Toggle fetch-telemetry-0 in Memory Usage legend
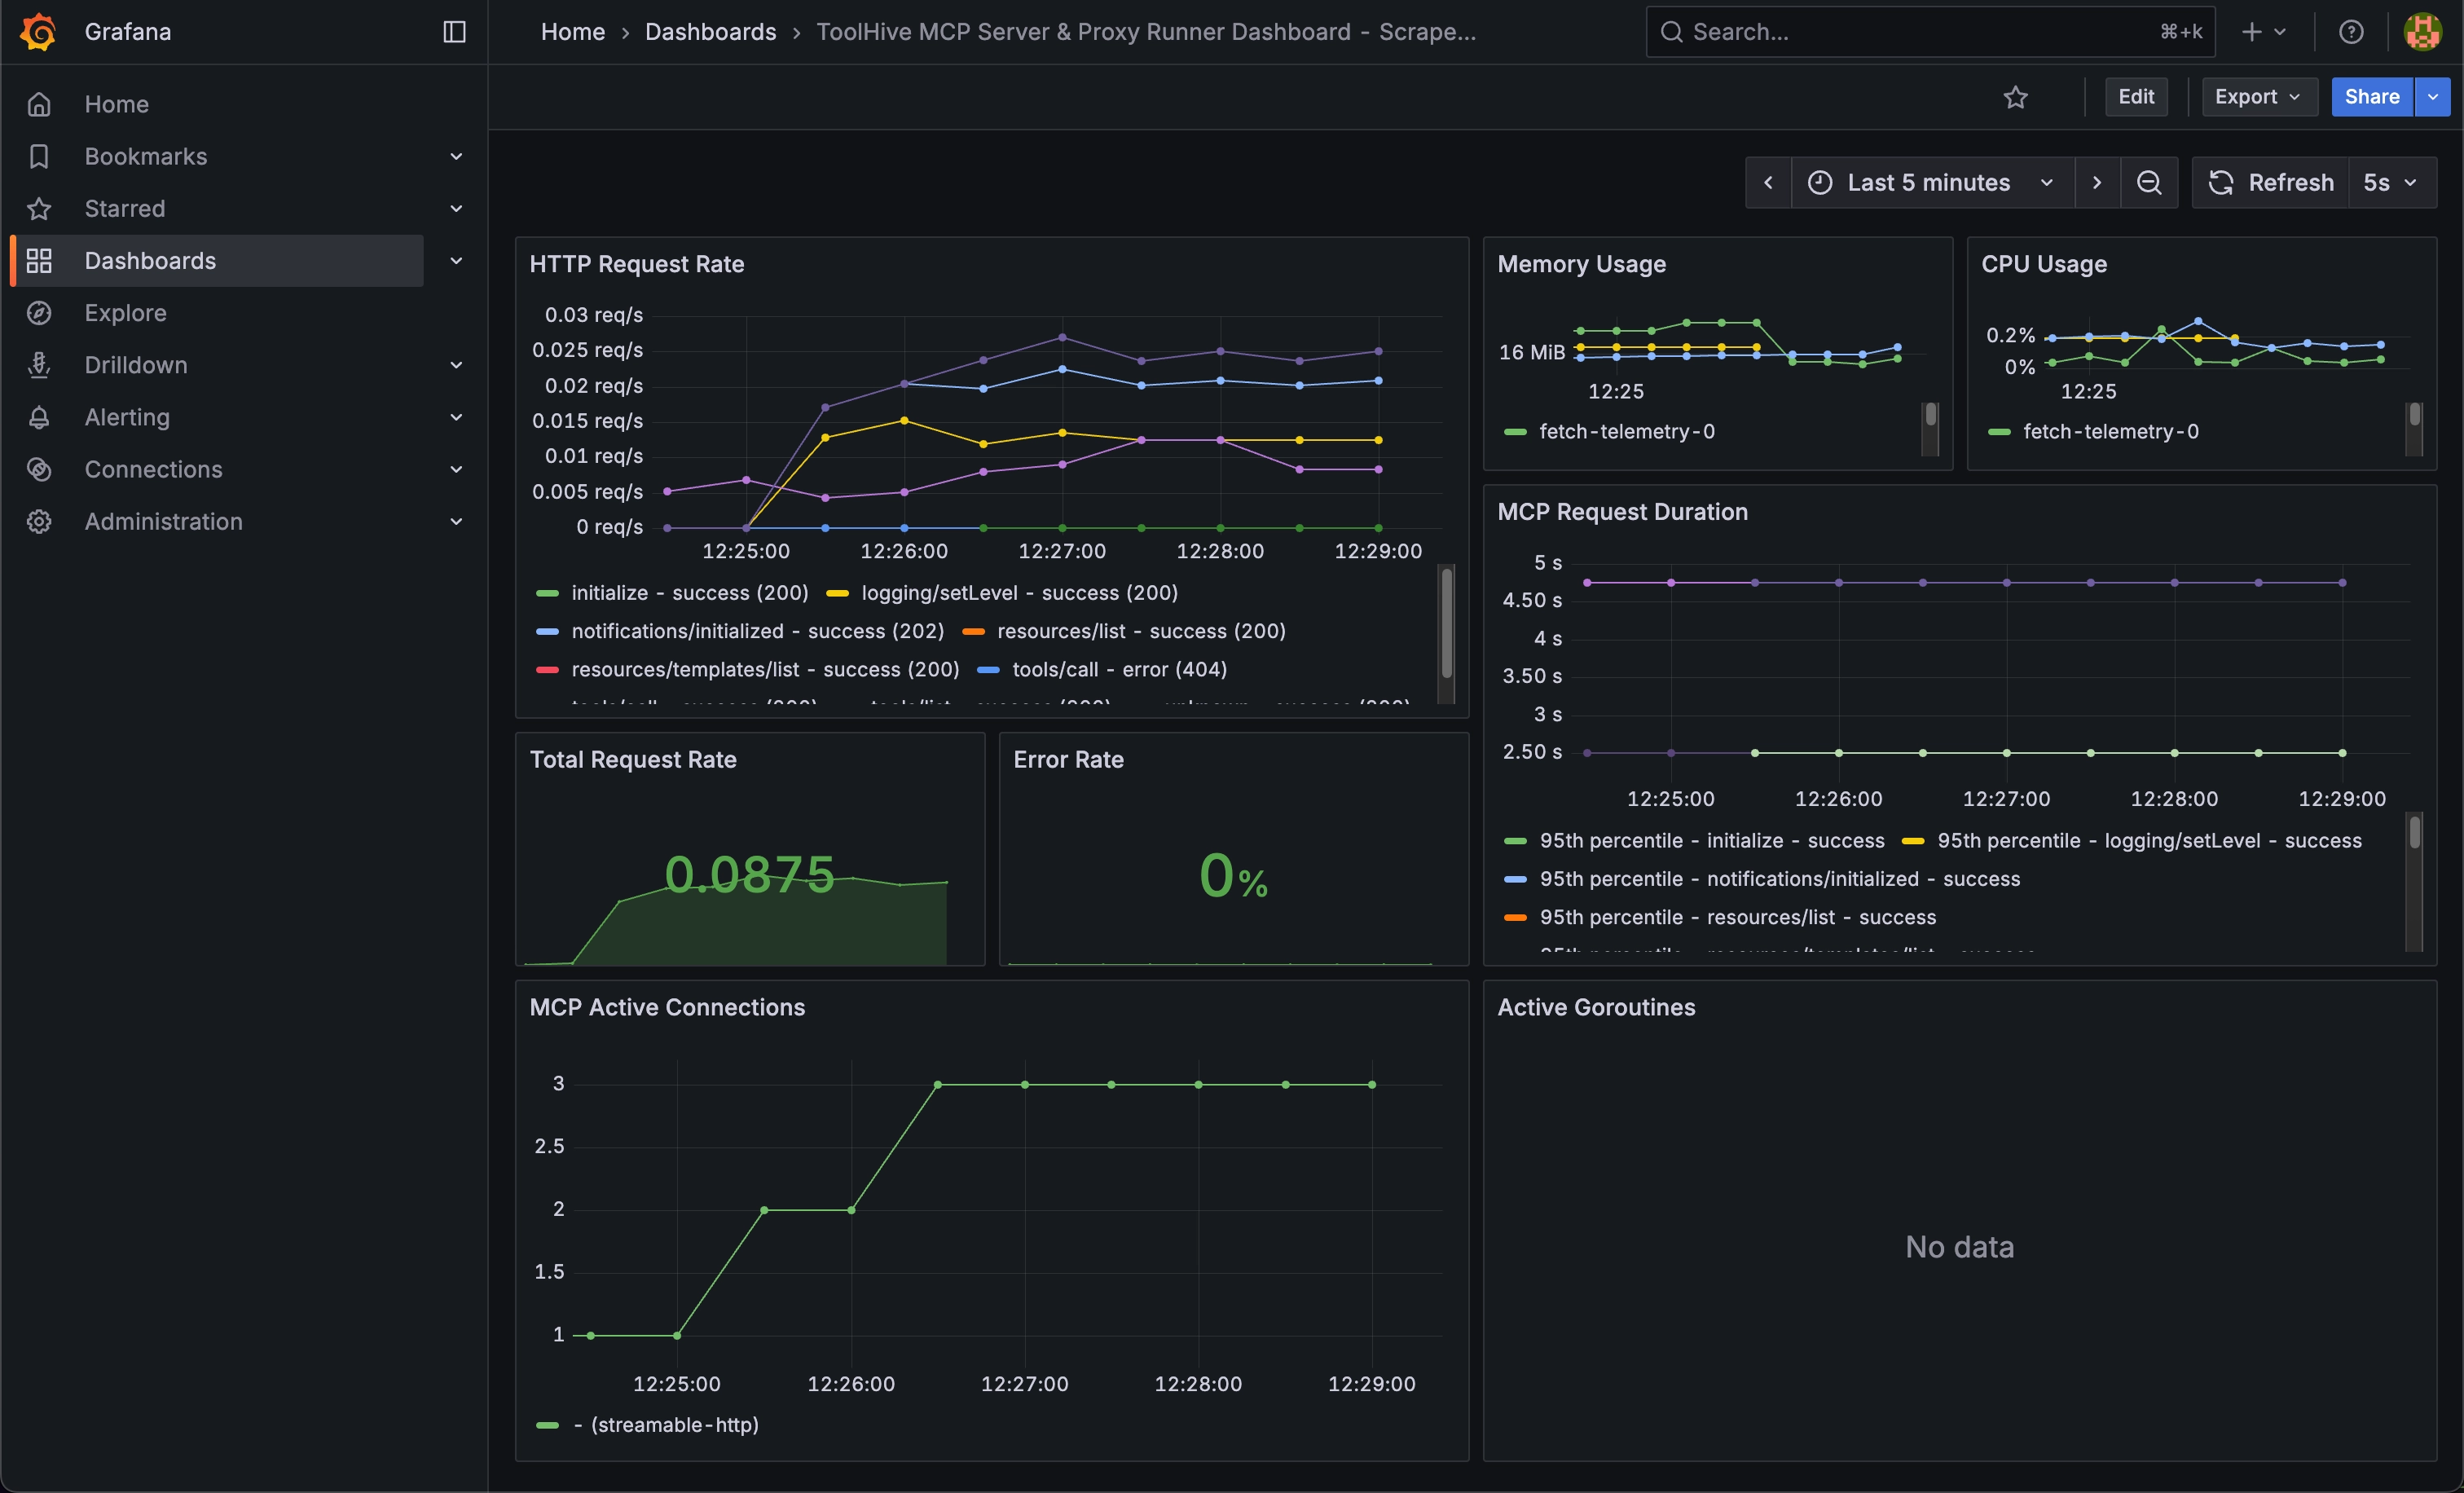 pos(1626,431)
